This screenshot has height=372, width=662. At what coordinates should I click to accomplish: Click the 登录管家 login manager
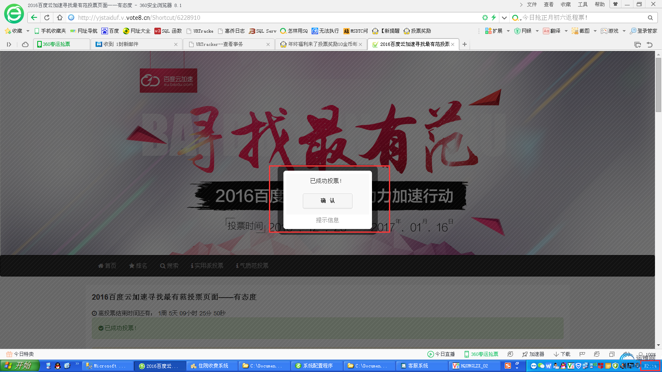644,31
